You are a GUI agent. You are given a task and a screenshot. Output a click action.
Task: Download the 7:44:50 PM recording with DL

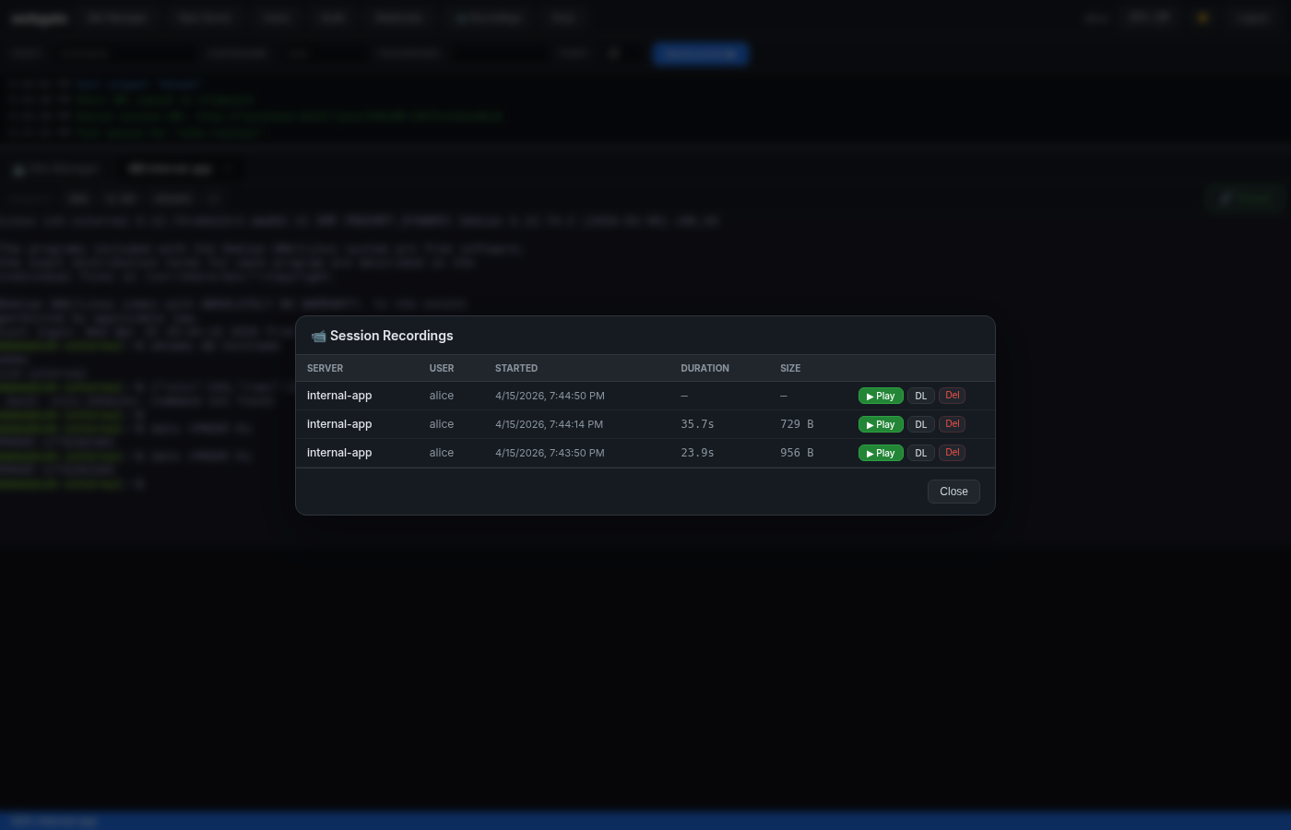pyautogui.click(x=920, y=396)
